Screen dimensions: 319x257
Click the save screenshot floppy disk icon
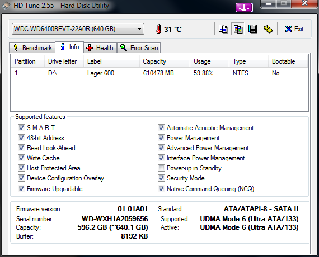pyautogui.click(x=253, y=29)
